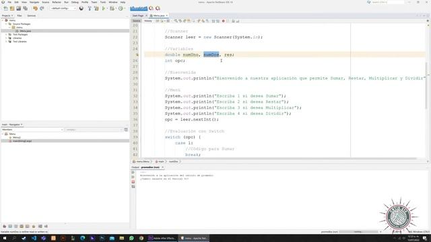Collapse the Source Packages node
Image resolution: width=431 pixels, height=242 pixels.
pyautogui.click(x=6, y=24)
